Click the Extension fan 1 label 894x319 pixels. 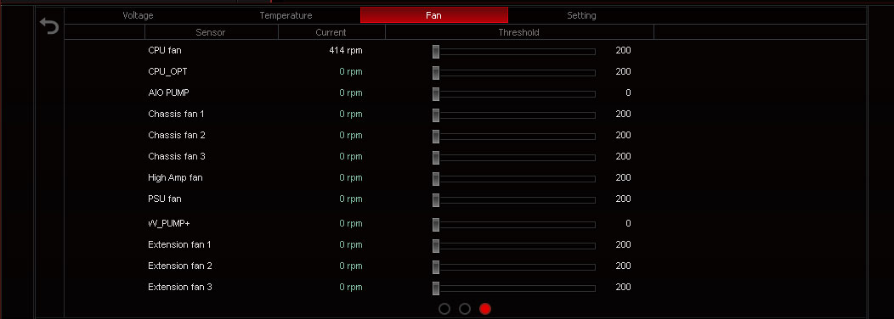pyautogui.click(x=179, y=244)
